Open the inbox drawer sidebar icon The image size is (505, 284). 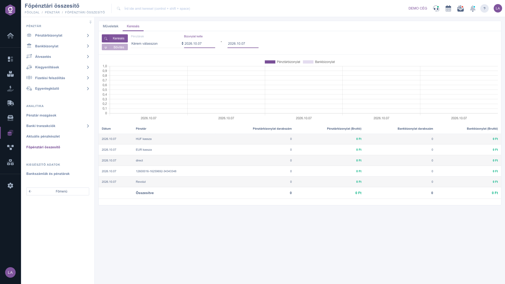[10, 118]
